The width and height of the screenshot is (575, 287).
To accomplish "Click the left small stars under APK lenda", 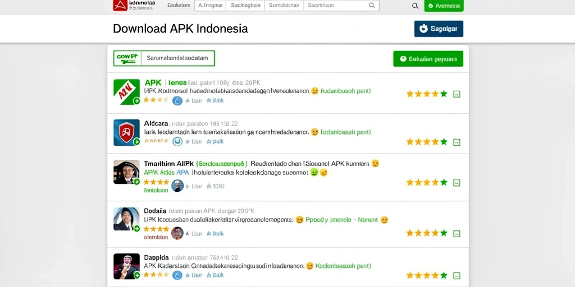I will [x=156, y=99].
